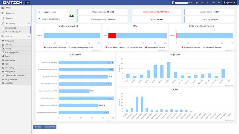Click the red segment of the RPM bar
Image resolution: width=239 pixels, height=134 pixels.
(112, 36)
